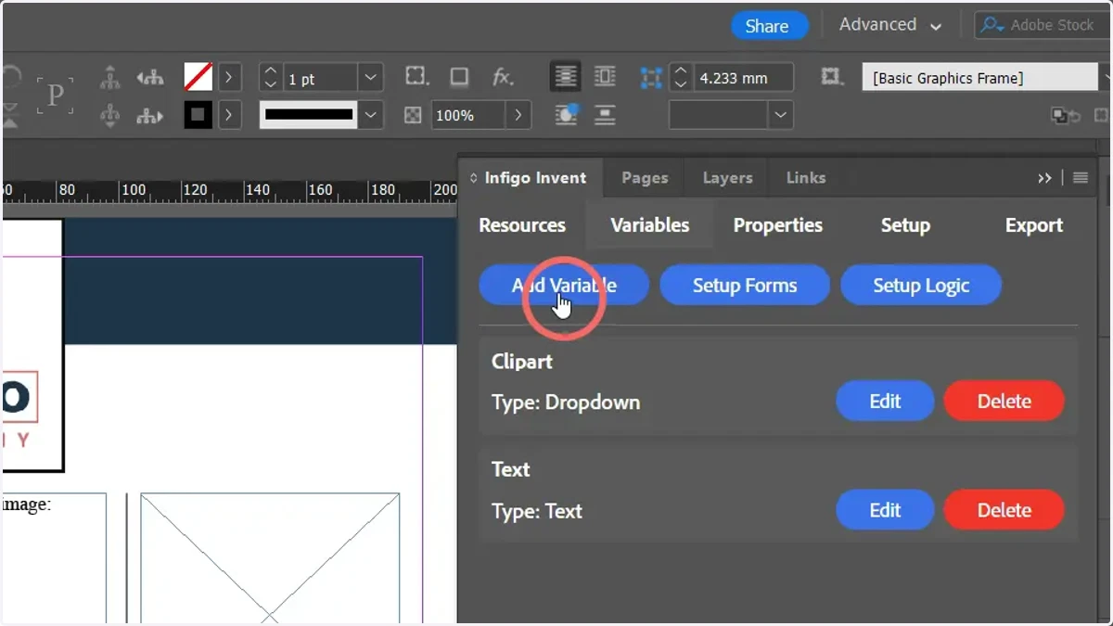The image size is (1113, 626).
Task: Open corner options icon
Action: coord(417,77)
